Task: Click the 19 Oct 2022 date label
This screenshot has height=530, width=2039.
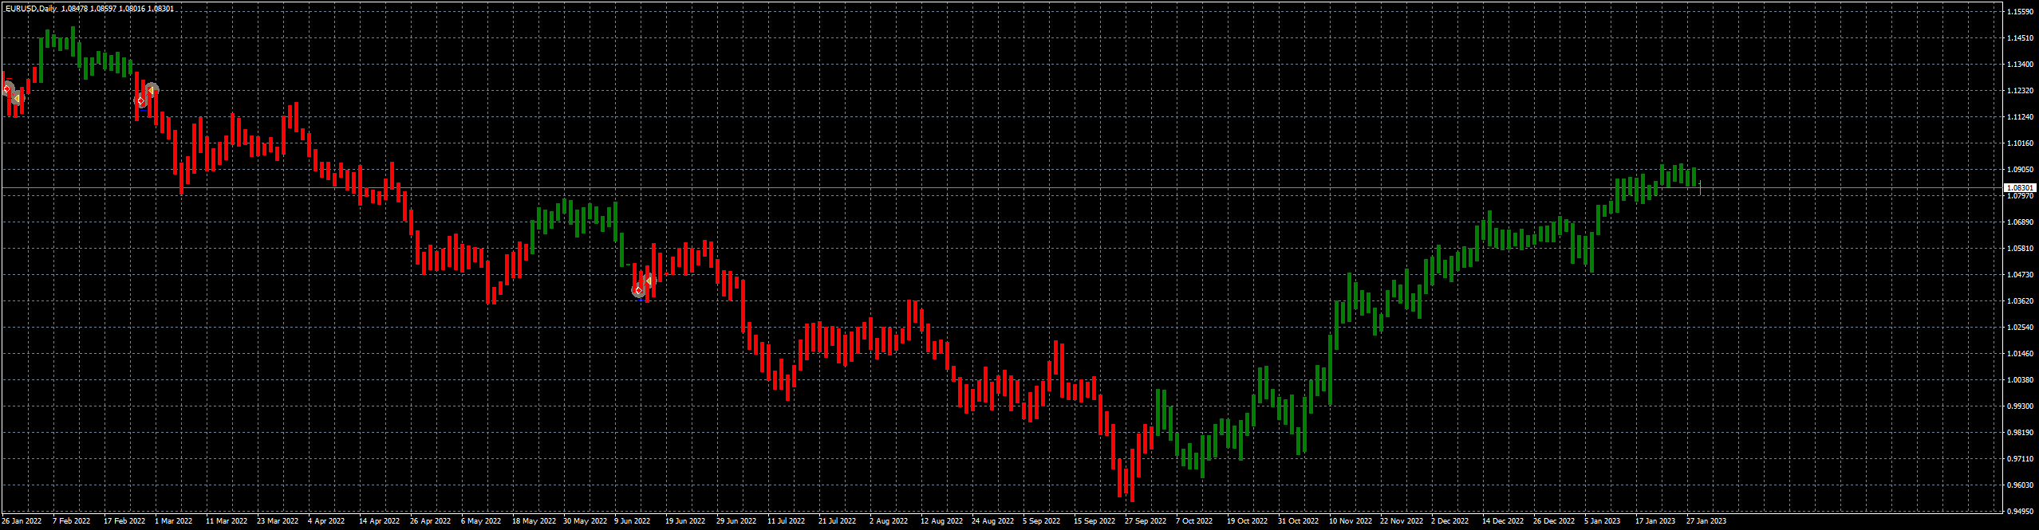Action: point(1248,521)
